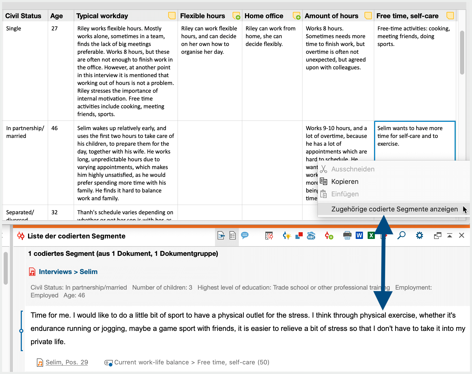Select Selim's empty Home office cell
This screenshot has height=374, width=472.
coord(272,163)
